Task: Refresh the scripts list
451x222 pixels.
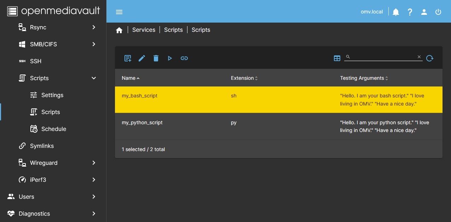Action: pos(430,58)
